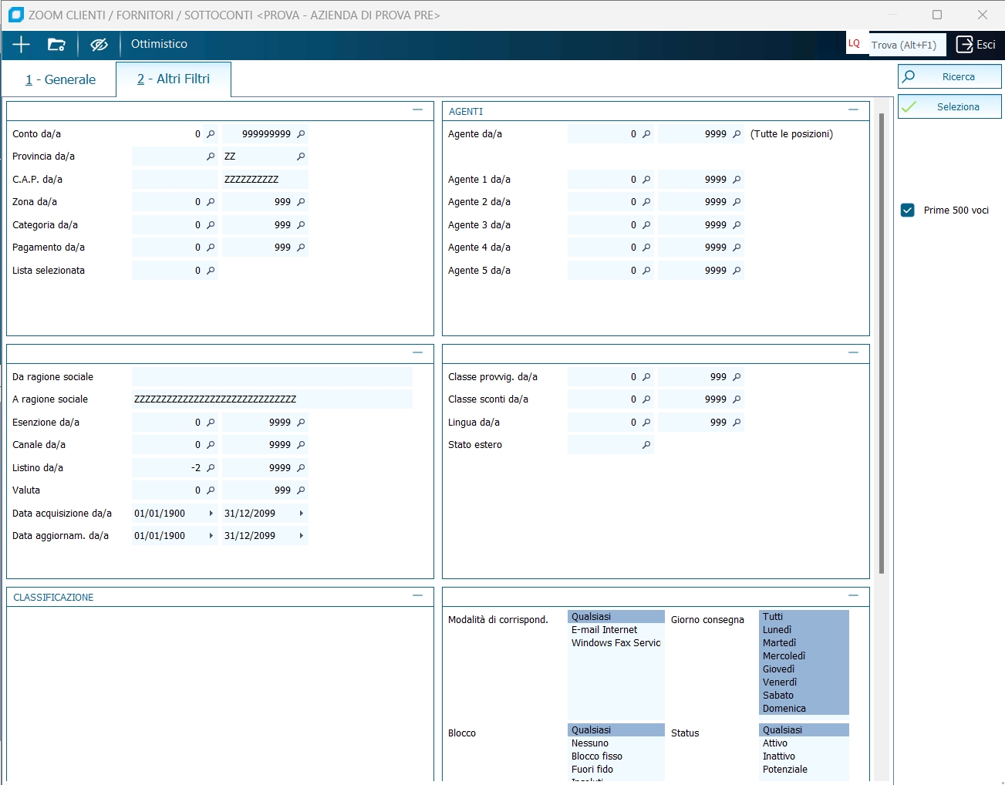Image resolution: width=1005 pixels, height=785 pixels.
Task: Click magnifier beside Lista selezionata field
Action: [211, 271]
